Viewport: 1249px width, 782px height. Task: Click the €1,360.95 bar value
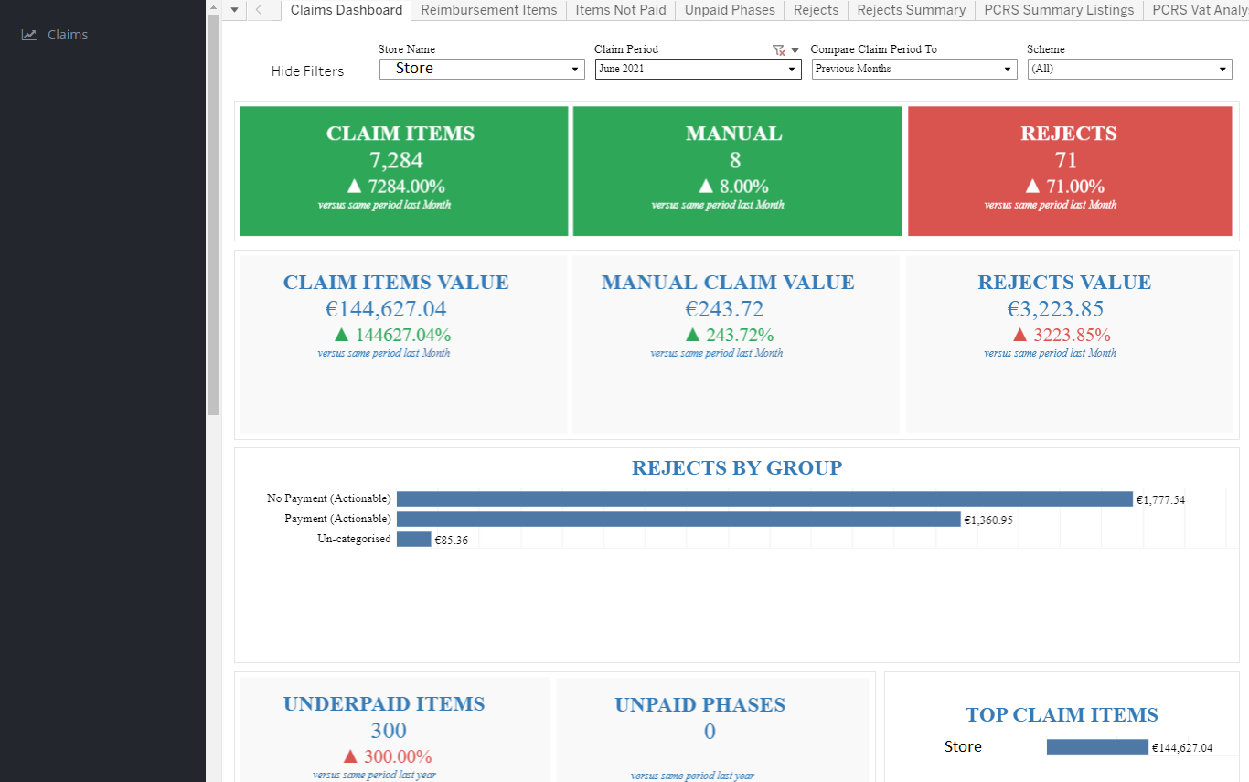point(988,520)
